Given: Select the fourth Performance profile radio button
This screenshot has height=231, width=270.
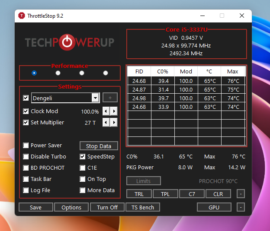Looking at the screenshot, I should click(106, 73).
